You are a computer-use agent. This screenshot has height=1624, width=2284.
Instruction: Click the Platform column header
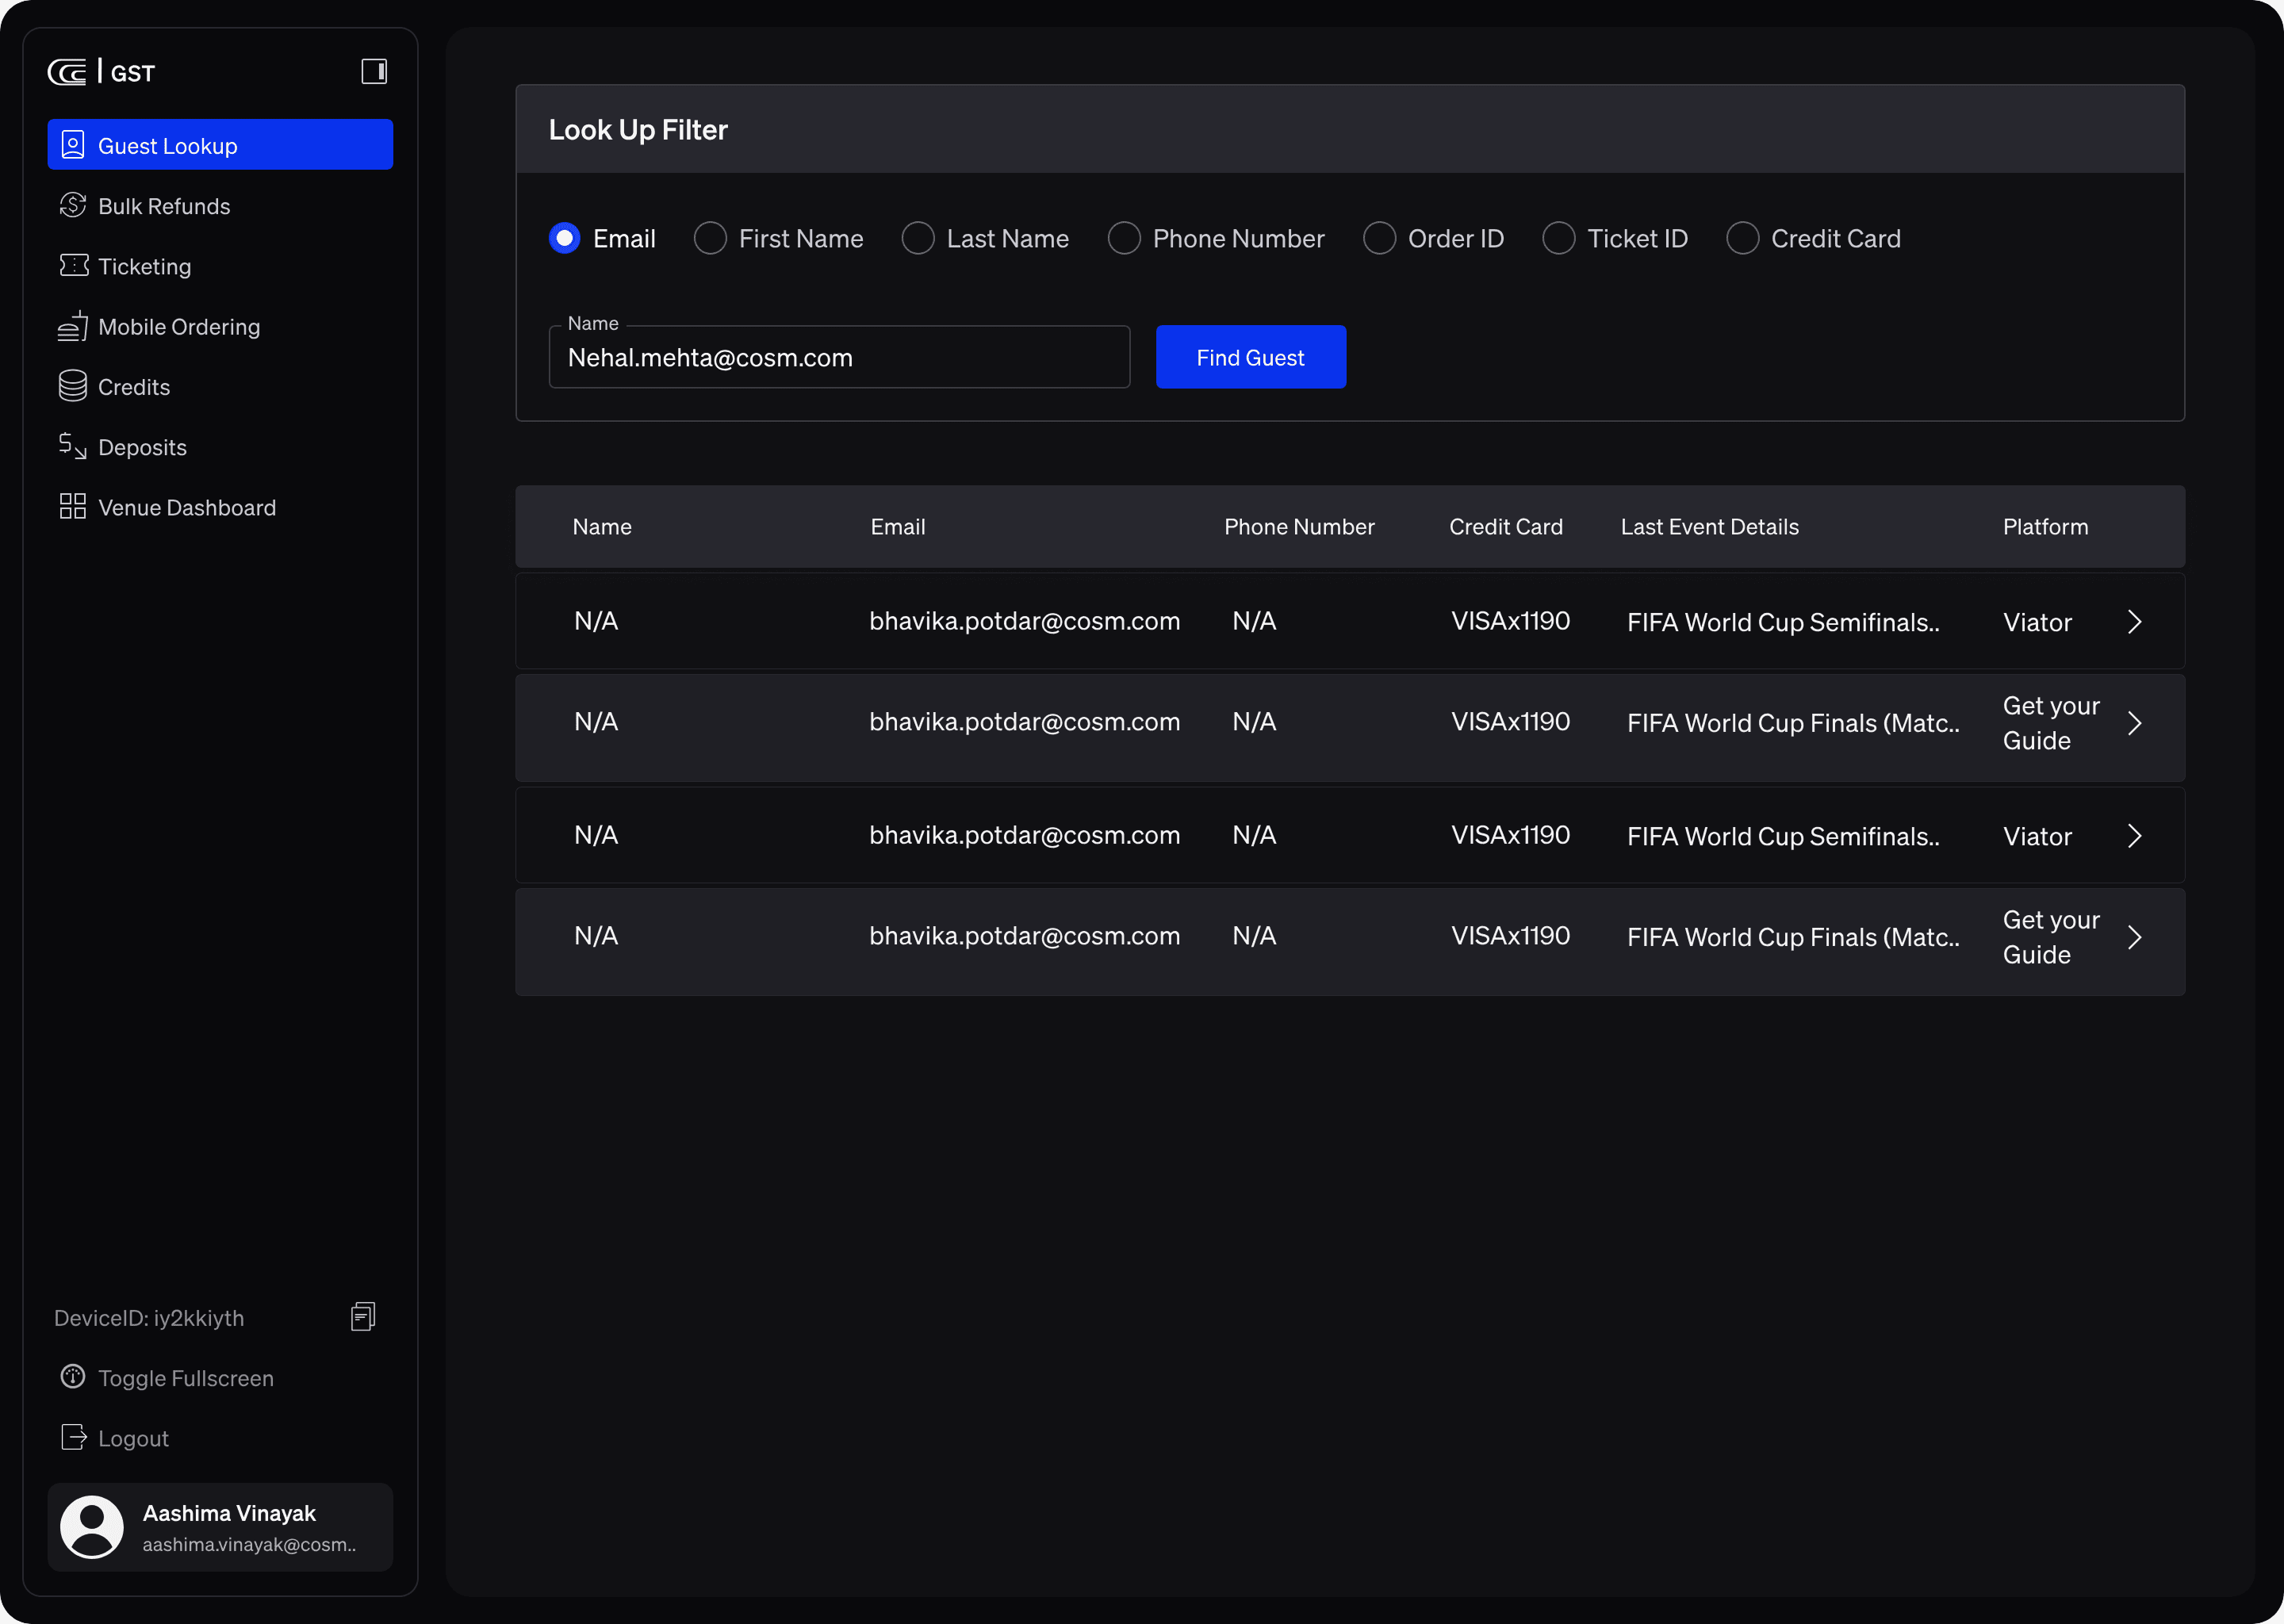(2045, 526)
